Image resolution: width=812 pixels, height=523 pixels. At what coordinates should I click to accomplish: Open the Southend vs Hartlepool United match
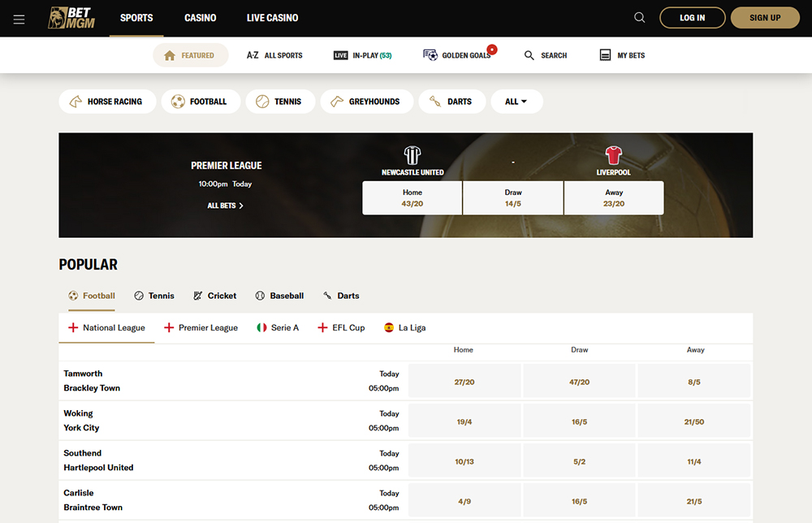click(98, 460)
